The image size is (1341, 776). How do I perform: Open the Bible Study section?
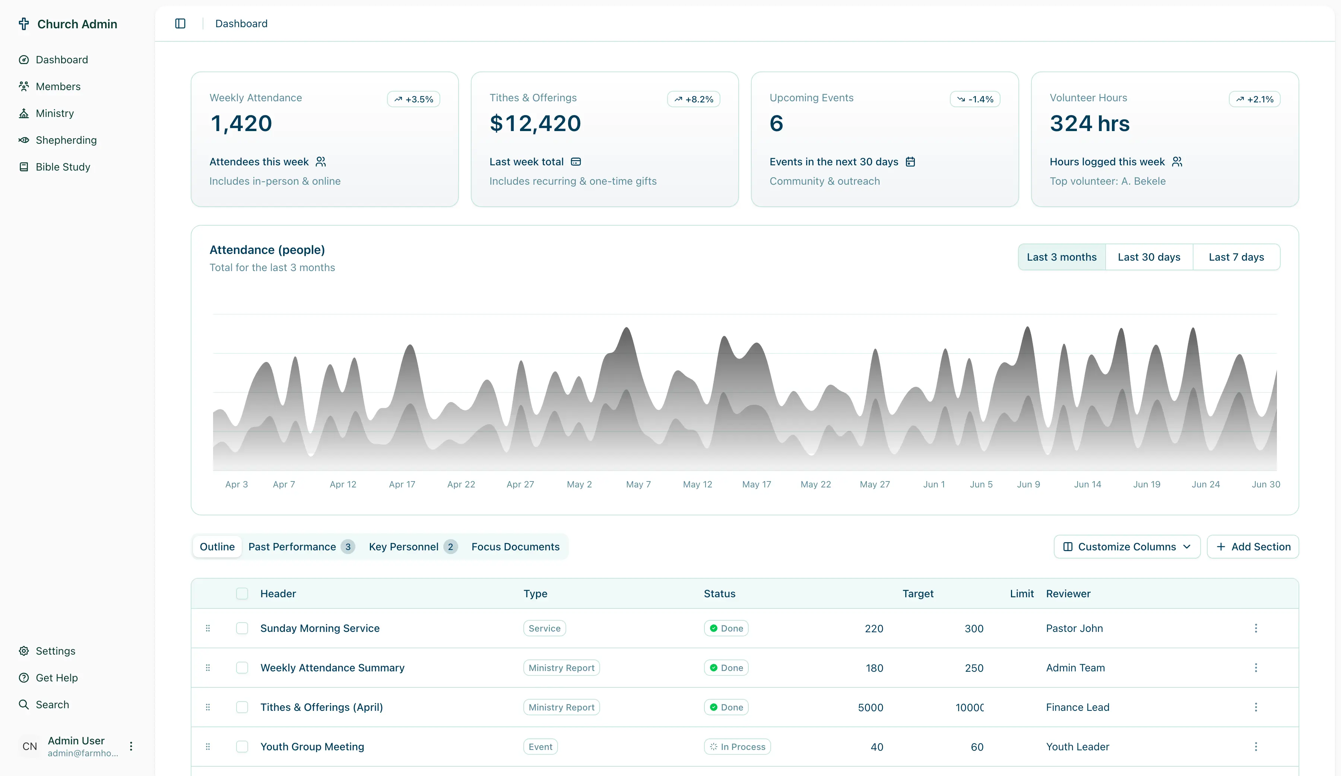point(63,166)
